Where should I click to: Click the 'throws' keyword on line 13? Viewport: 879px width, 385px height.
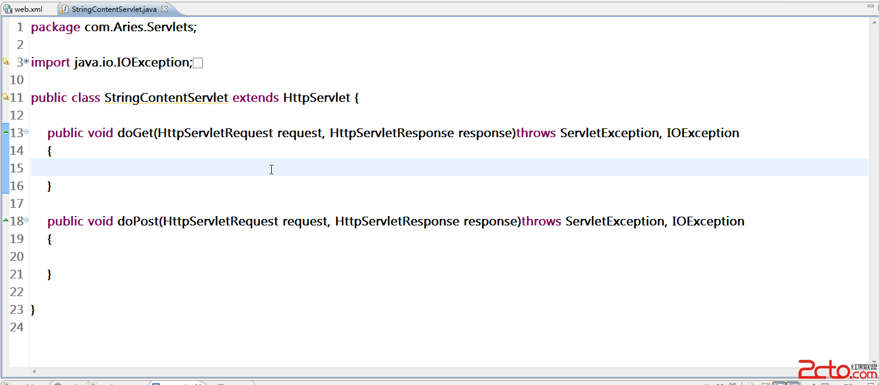(x=536, y=133)
